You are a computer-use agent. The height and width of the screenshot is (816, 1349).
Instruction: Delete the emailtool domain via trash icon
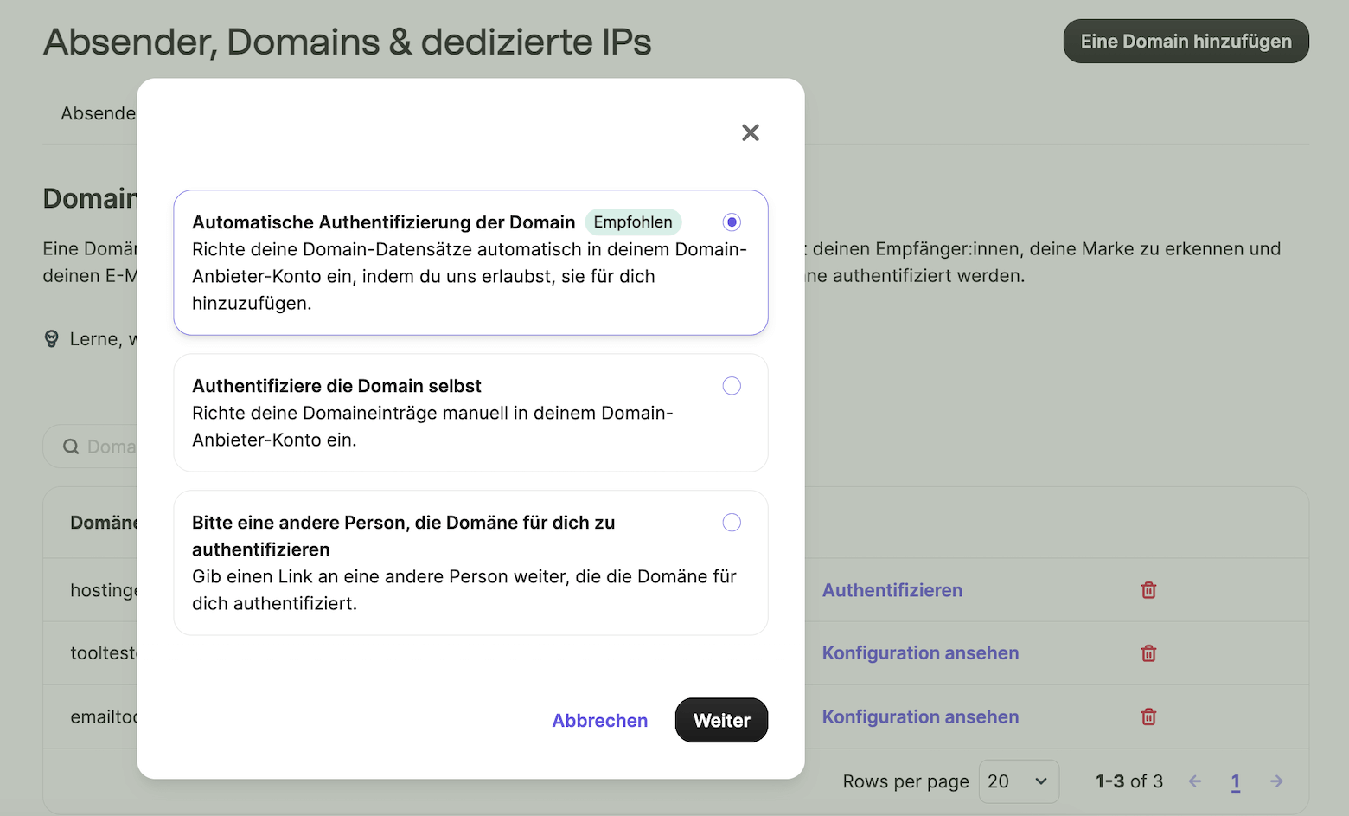pos(1148,716)
